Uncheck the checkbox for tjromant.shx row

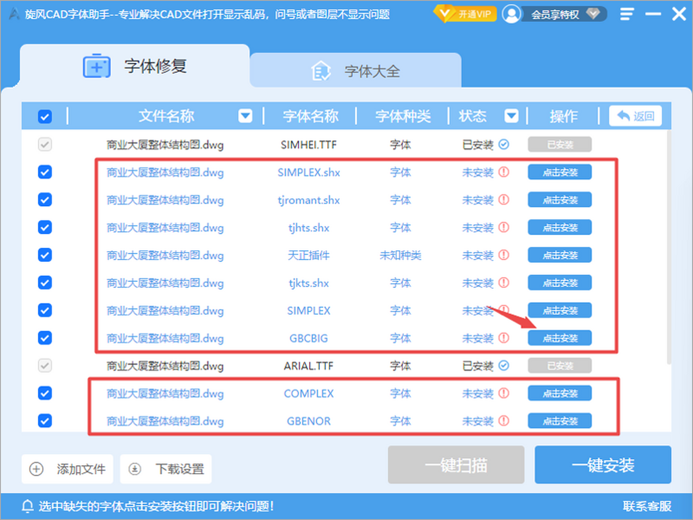coord(44,200)
